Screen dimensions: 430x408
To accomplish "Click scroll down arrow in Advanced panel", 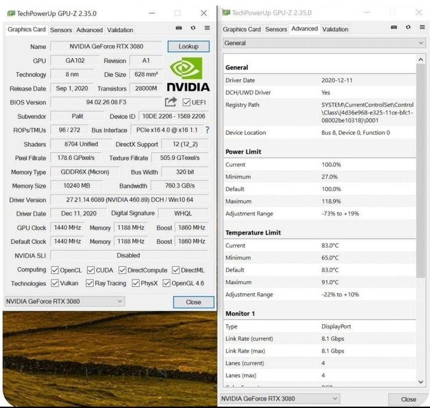I will coord(421,382).
